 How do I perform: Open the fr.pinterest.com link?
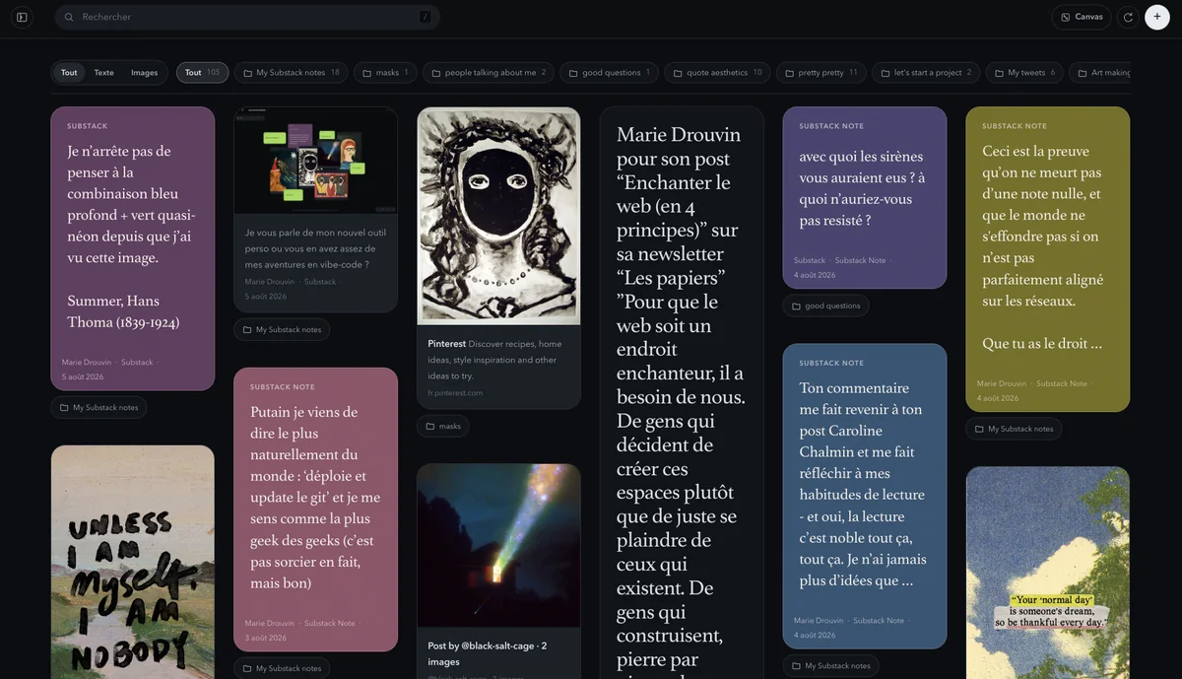(456, 392)
